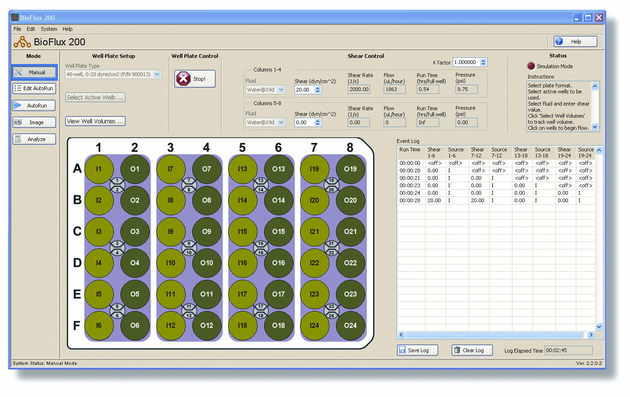Click the wrench icon on Manual button
The height and width of the screenshot is (397, 630).
click(19, 72)
